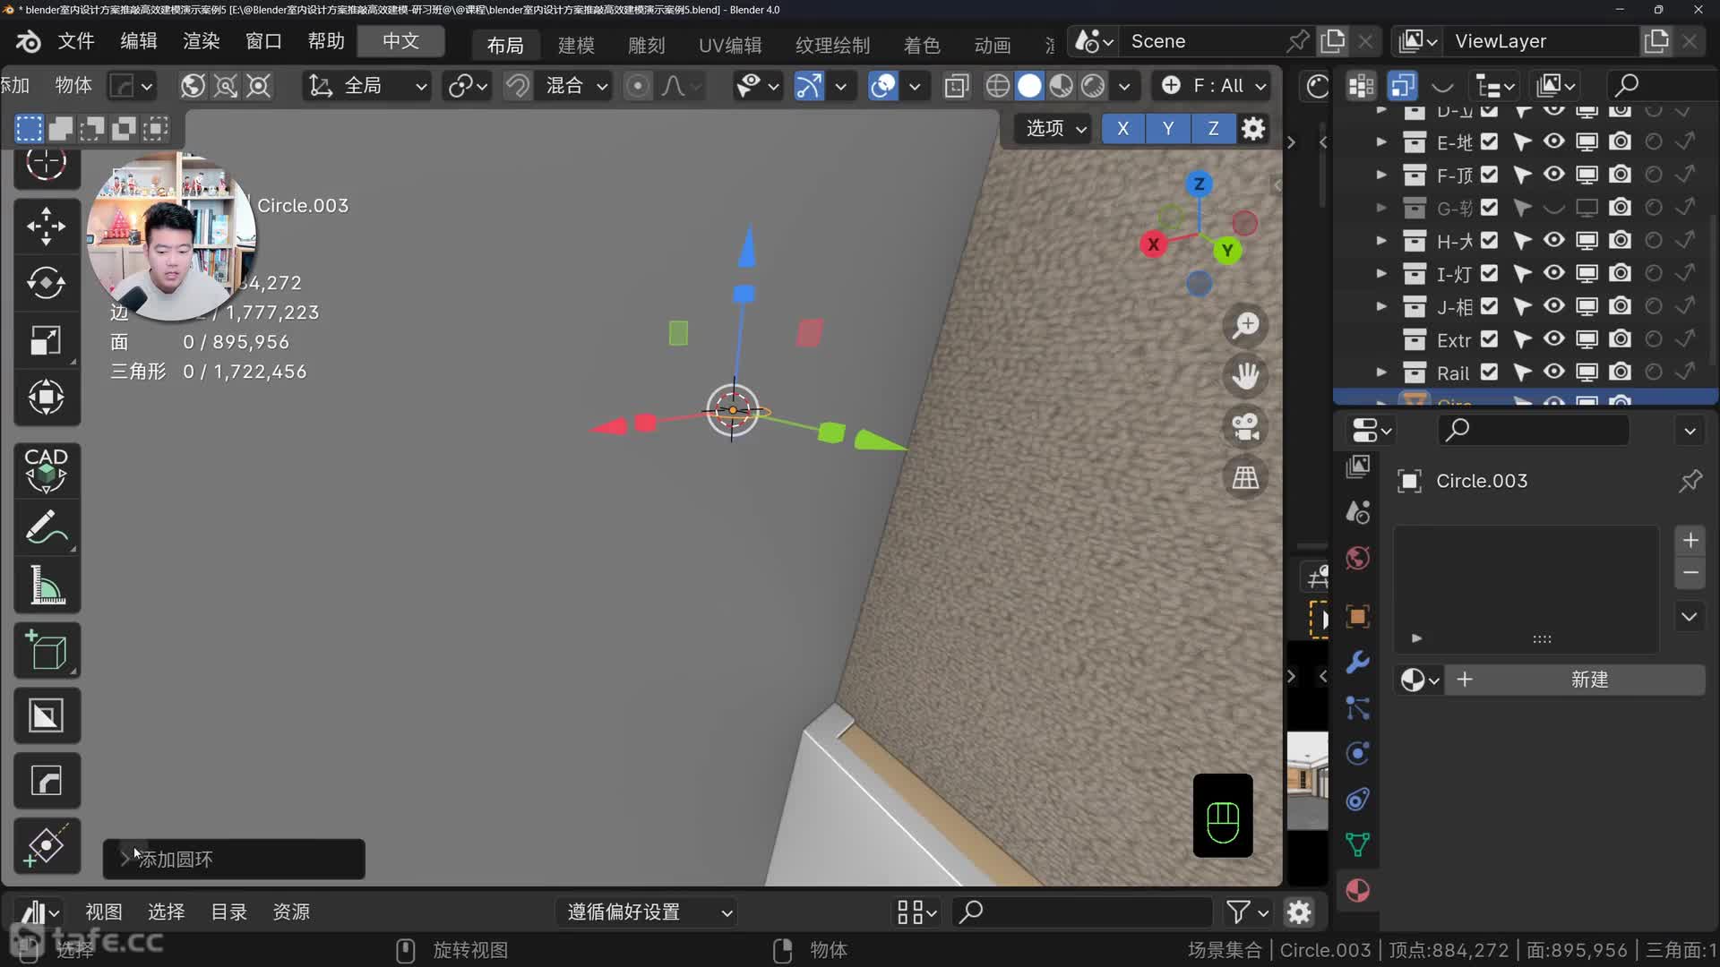Switch to the UV编辑 workspace tab
Image resolution: width=1720 pixels, height=967 pixels.
[729, 45]
